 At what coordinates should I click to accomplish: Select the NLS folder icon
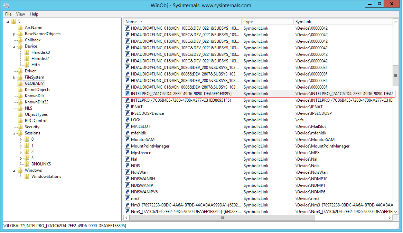pos(20,108)
